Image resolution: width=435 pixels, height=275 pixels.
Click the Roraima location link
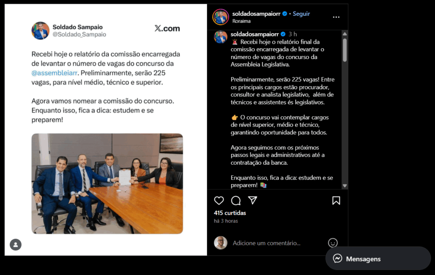[241, 21]
